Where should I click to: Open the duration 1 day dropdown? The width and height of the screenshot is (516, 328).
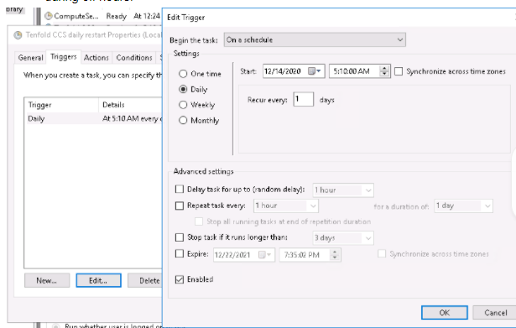coord(463,206)
